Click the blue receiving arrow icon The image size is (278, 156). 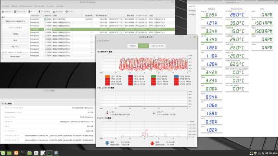coord(107,143)
